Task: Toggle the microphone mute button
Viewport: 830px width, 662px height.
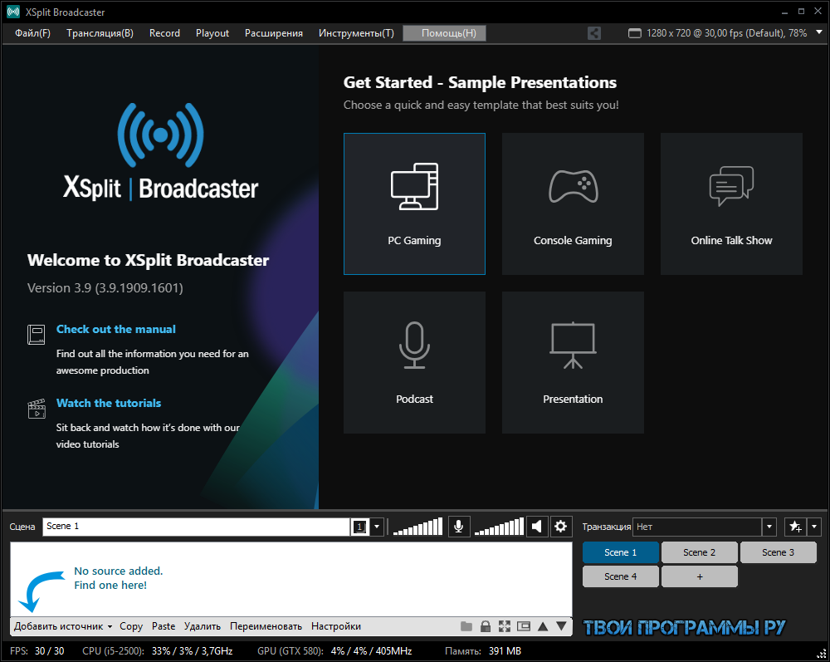Action: tap(459, 527)
